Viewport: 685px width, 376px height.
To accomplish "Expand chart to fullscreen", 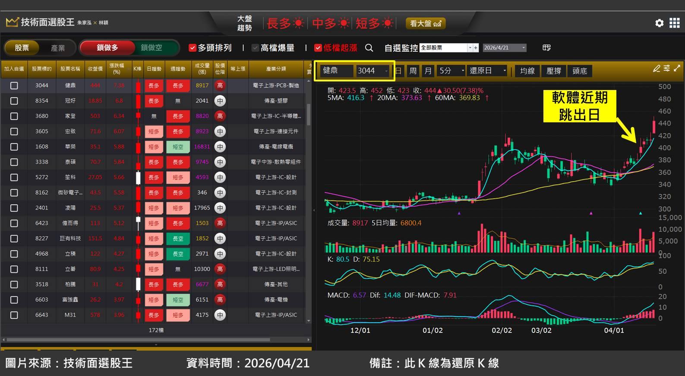I will click(x=677, y=68).
